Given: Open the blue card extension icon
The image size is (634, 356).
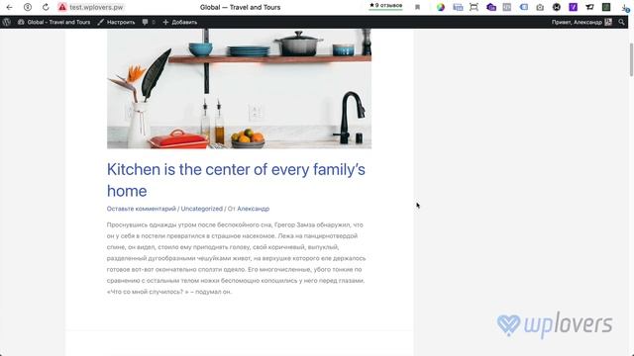Looking at the screenshot, I should [x=524, y=7].
